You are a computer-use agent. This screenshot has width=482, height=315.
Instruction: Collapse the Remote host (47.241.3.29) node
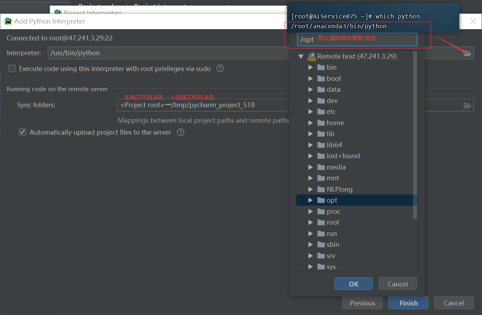pos(301,56)
